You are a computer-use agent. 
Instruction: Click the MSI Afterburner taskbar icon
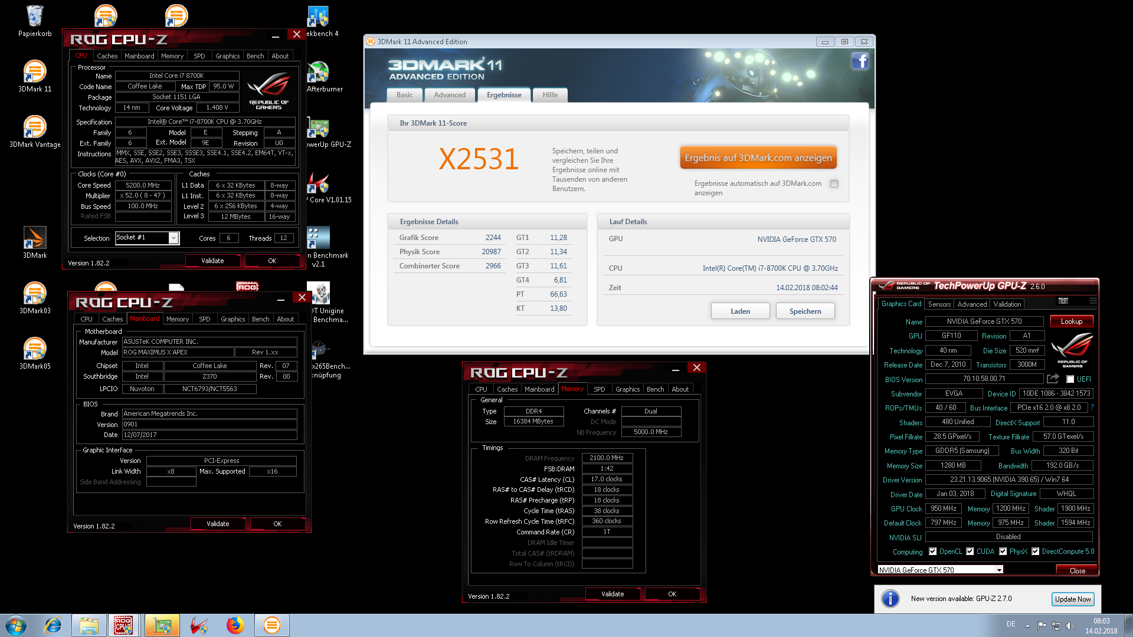(199, 625)
